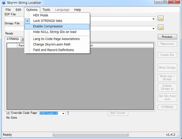The image size is (182, 139).
Task: Open the Help menu
Action: click(77, 10)
